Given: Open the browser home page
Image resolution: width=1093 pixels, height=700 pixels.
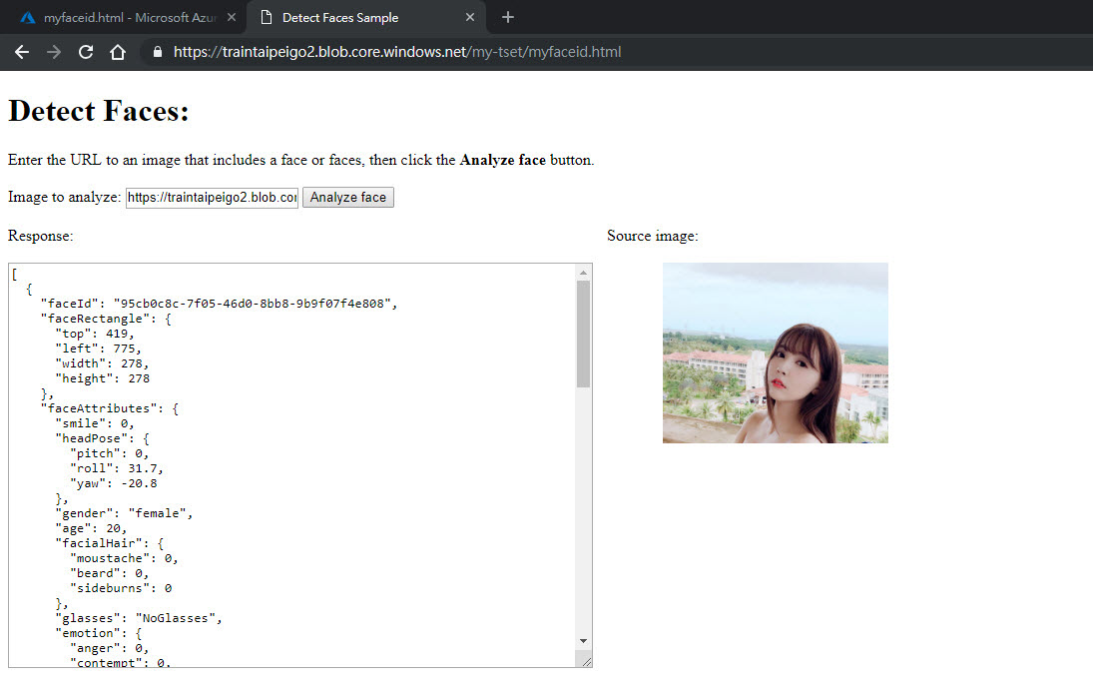Looking at the screenshot, I should (x=118, y=52).
